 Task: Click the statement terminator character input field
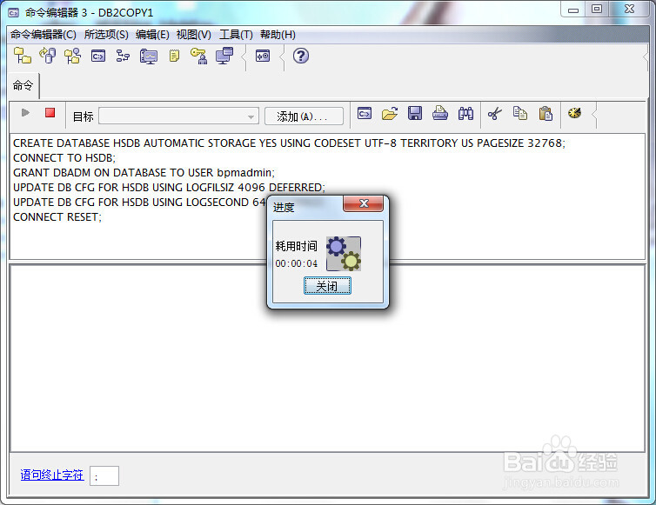tap(104, 475)
